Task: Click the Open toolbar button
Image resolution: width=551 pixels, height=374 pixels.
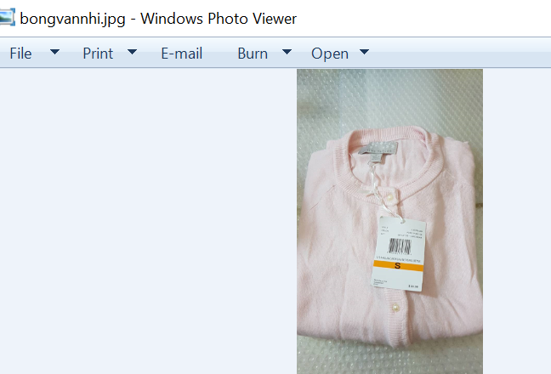Action: click(x=330, y=54)
